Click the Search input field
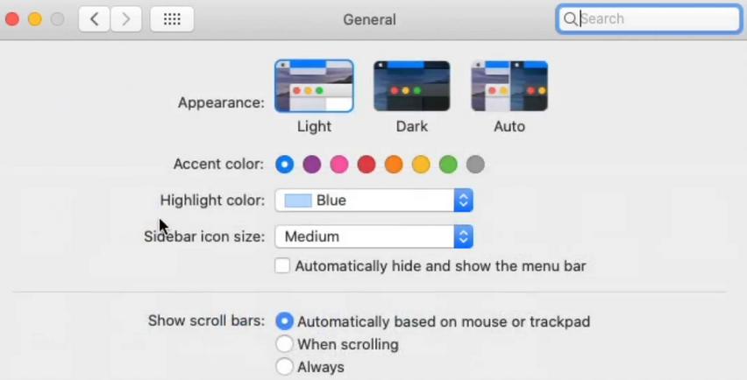 (x=658, y=18)
